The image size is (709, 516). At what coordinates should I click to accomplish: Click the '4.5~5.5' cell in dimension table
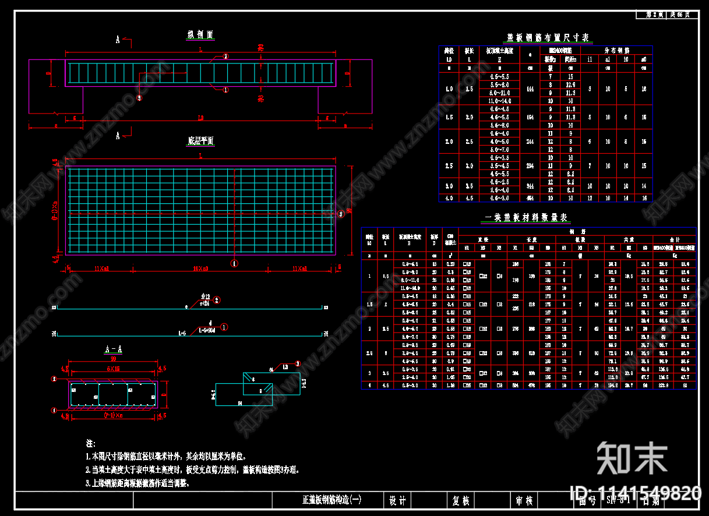tap(500, 174)
